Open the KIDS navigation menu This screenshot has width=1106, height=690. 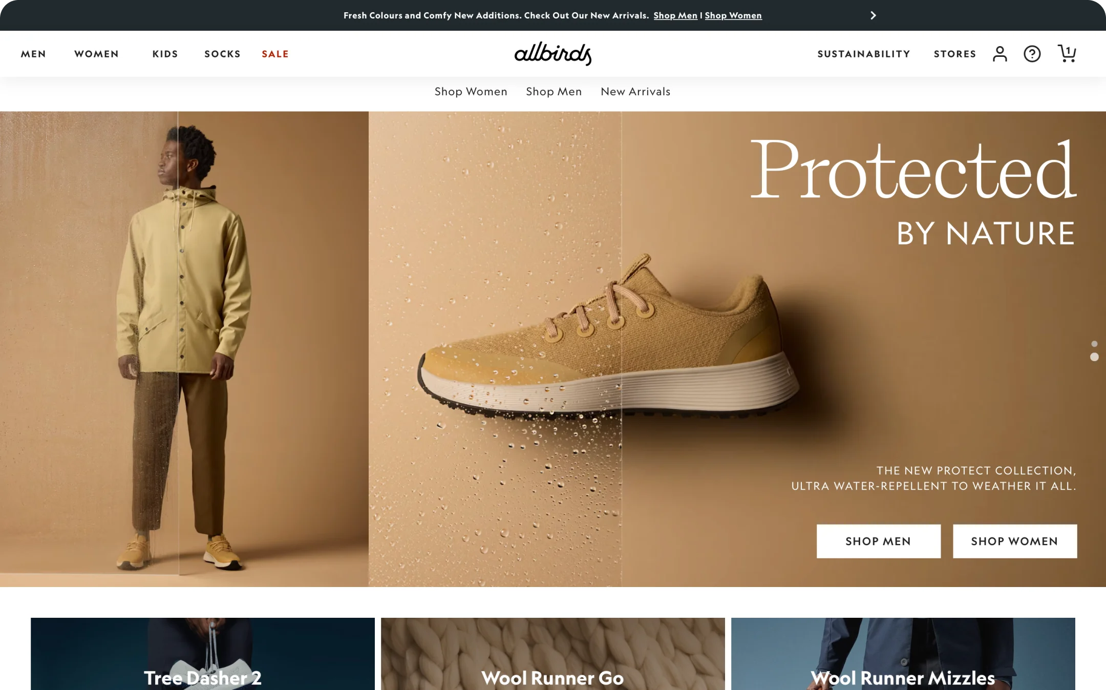(165, 54)
